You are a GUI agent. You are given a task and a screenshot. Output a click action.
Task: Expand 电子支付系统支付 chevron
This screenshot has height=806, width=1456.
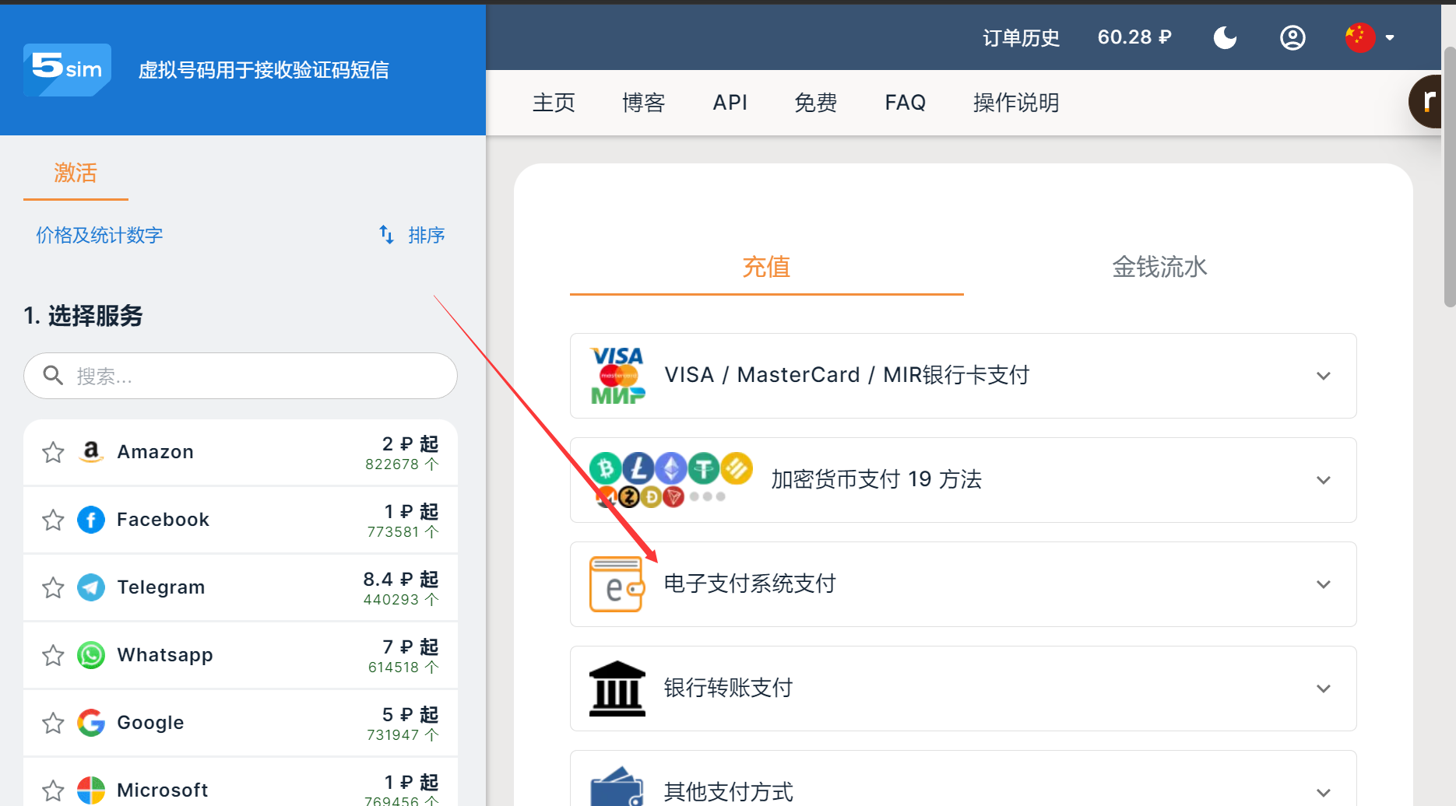tap(1323, 584)
